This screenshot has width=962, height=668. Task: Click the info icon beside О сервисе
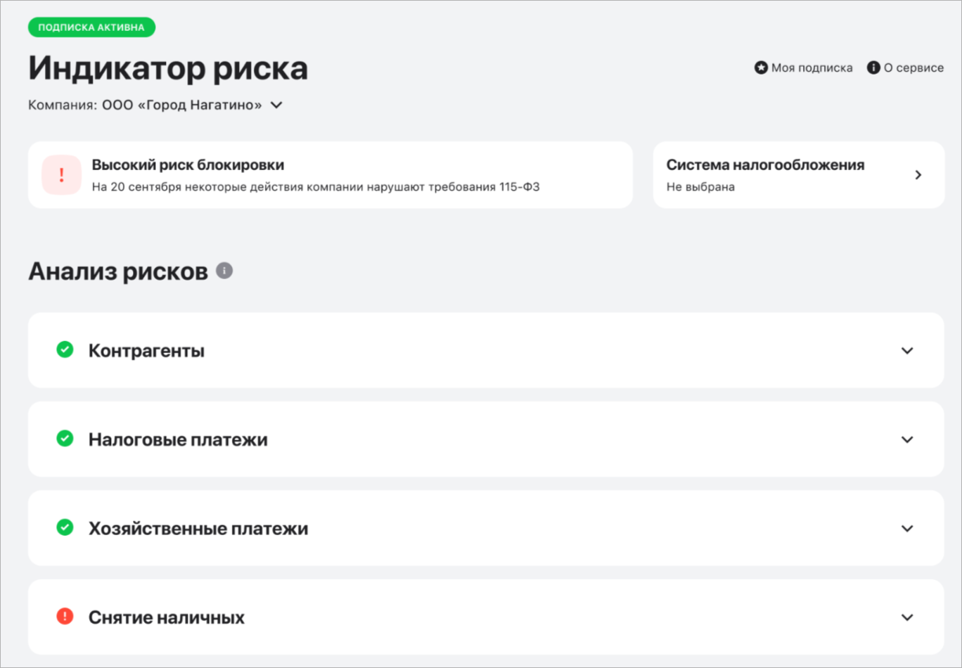pos(873,68)
